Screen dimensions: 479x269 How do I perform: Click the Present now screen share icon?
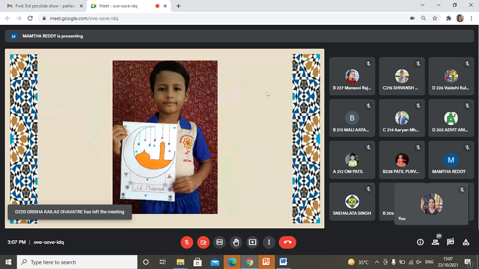252,242
